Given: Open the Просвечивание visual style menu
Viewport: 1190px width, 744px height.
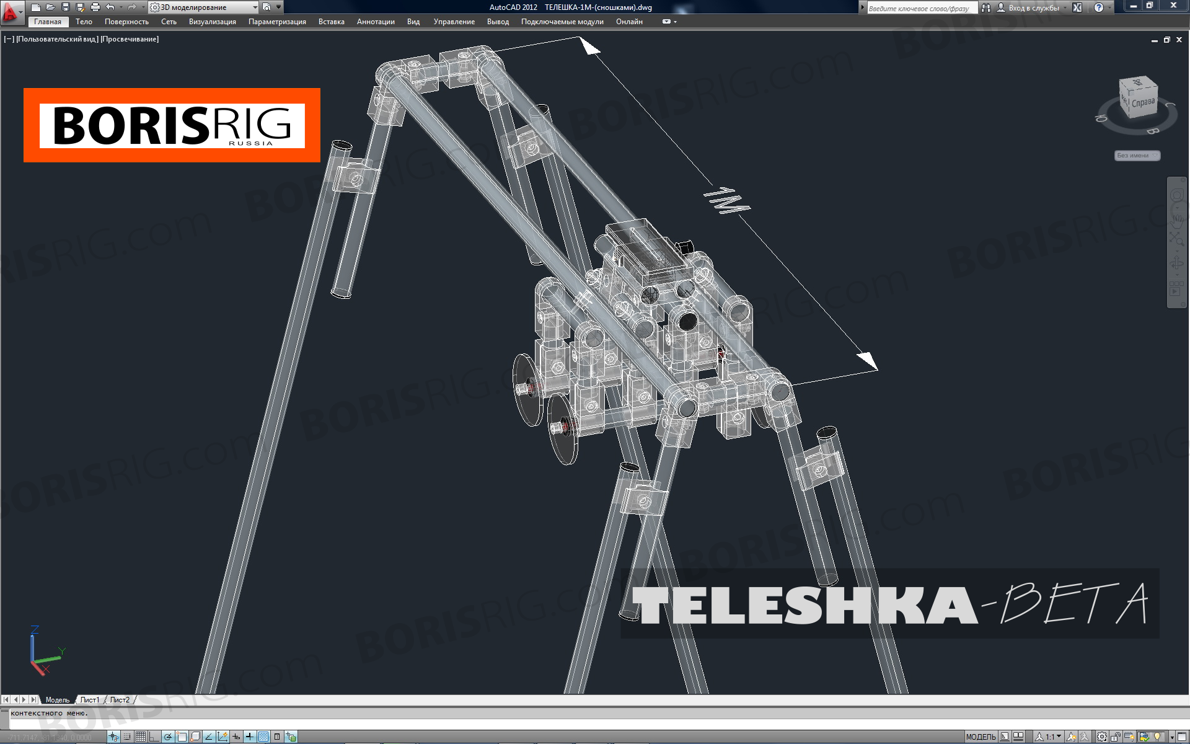Looking at the screenshot, I should pos(130,39).
